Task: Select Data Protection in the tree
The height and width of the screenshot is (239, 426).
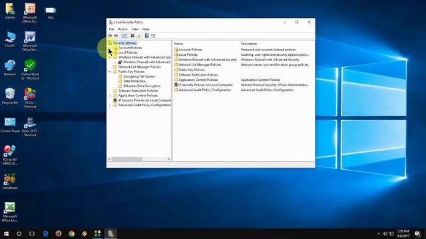Action: tap(134, 81)
